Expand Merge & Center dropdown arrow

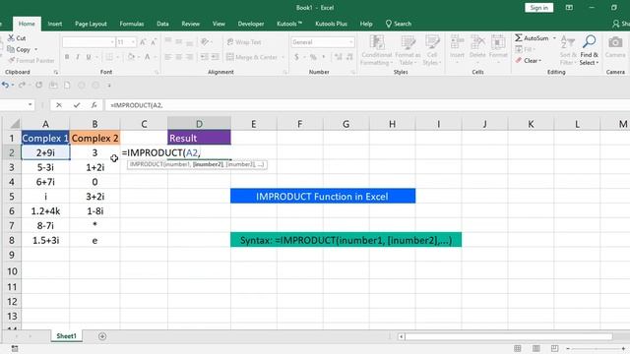[x=283, y=57]
